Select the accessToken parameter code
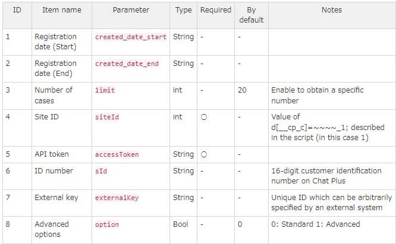The width and height of the screenshot is (396, 244). [117, 154]
